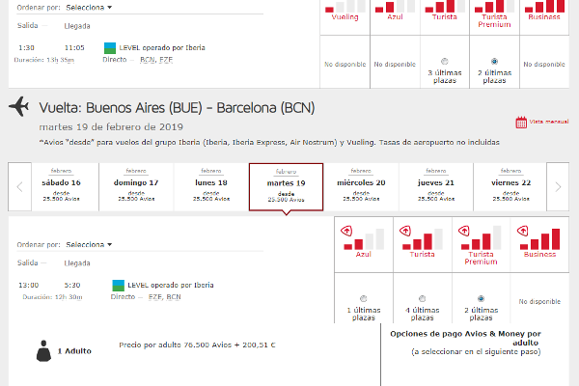Click the Turista fare bars icon in return header
The image size is (579, 386).
tap(423, 239)
